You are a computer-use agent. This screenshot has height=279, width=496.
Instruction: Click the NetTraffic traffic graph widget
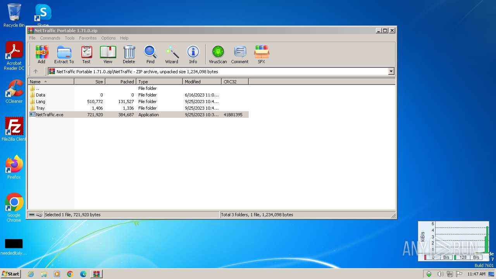click(x=454, y=241)
